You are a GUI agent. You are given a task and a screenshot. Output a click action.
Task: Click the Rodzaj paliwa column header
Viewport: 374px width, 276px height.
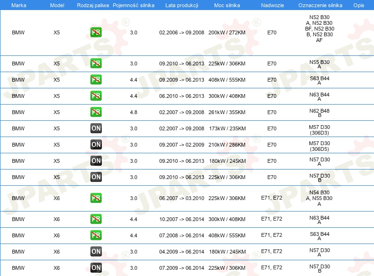93,5
